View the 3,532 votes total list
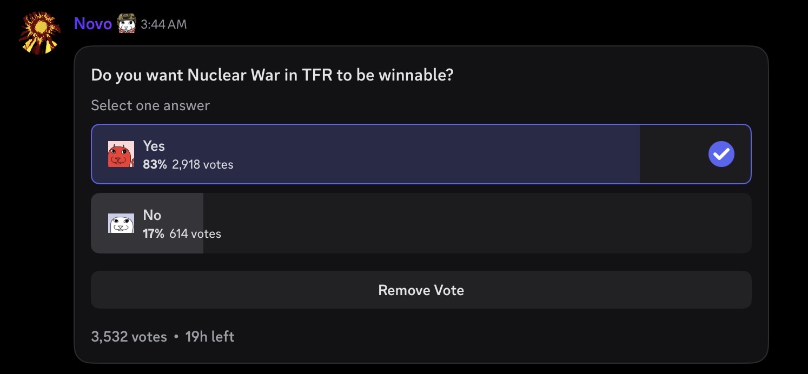This screenshot has width=808, height=374. click(129, 337)
